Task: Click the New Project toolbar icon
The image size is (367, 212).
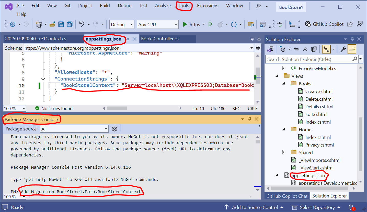Action: coord(39,24)
